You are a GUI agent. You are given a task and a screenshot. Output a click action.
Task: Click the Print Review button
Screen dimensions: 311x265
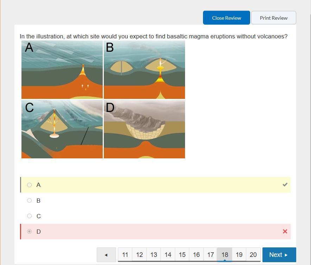pos(273,18)
